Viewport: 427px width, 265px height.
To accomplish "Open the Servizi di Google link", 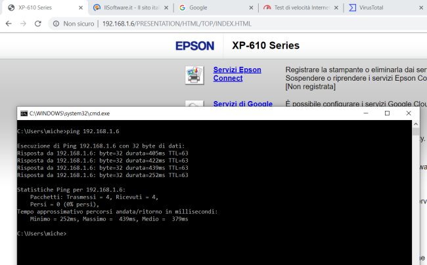I will (243, 104).
